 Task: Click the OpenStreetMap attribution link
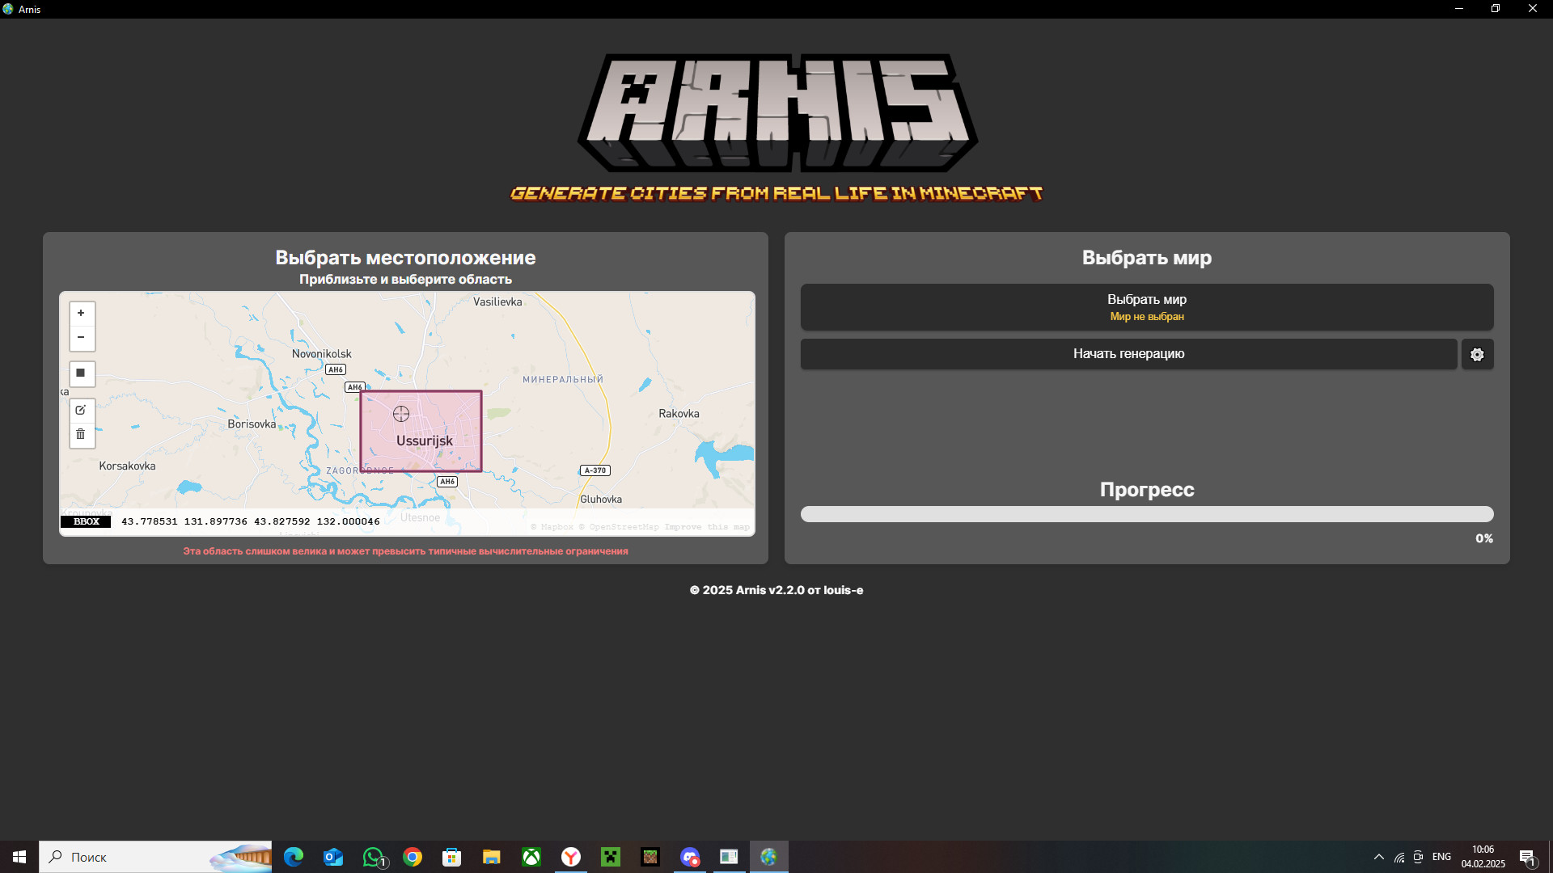pos(624,526)
